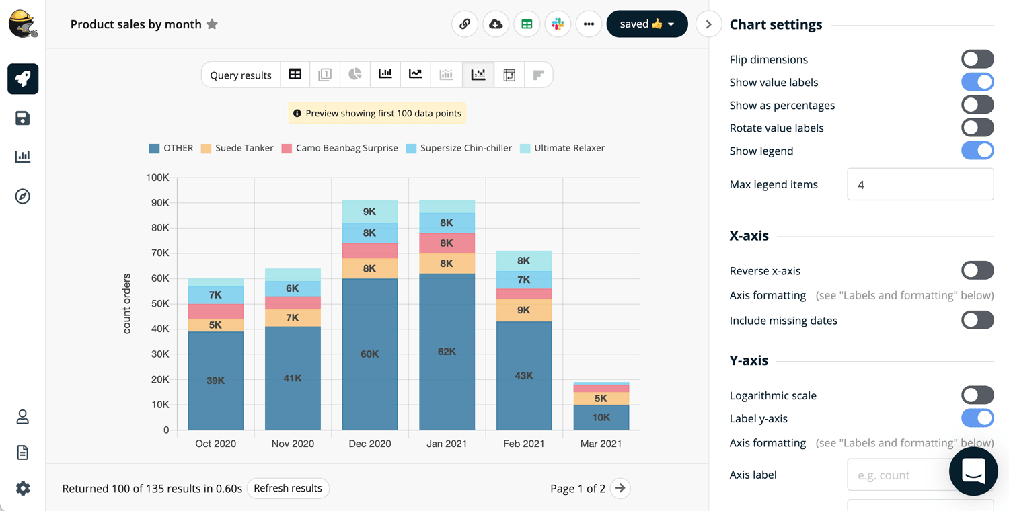Select the pie chart visualization icon
Viewport: 1009px width, 511px height.
tap(355, 75)
